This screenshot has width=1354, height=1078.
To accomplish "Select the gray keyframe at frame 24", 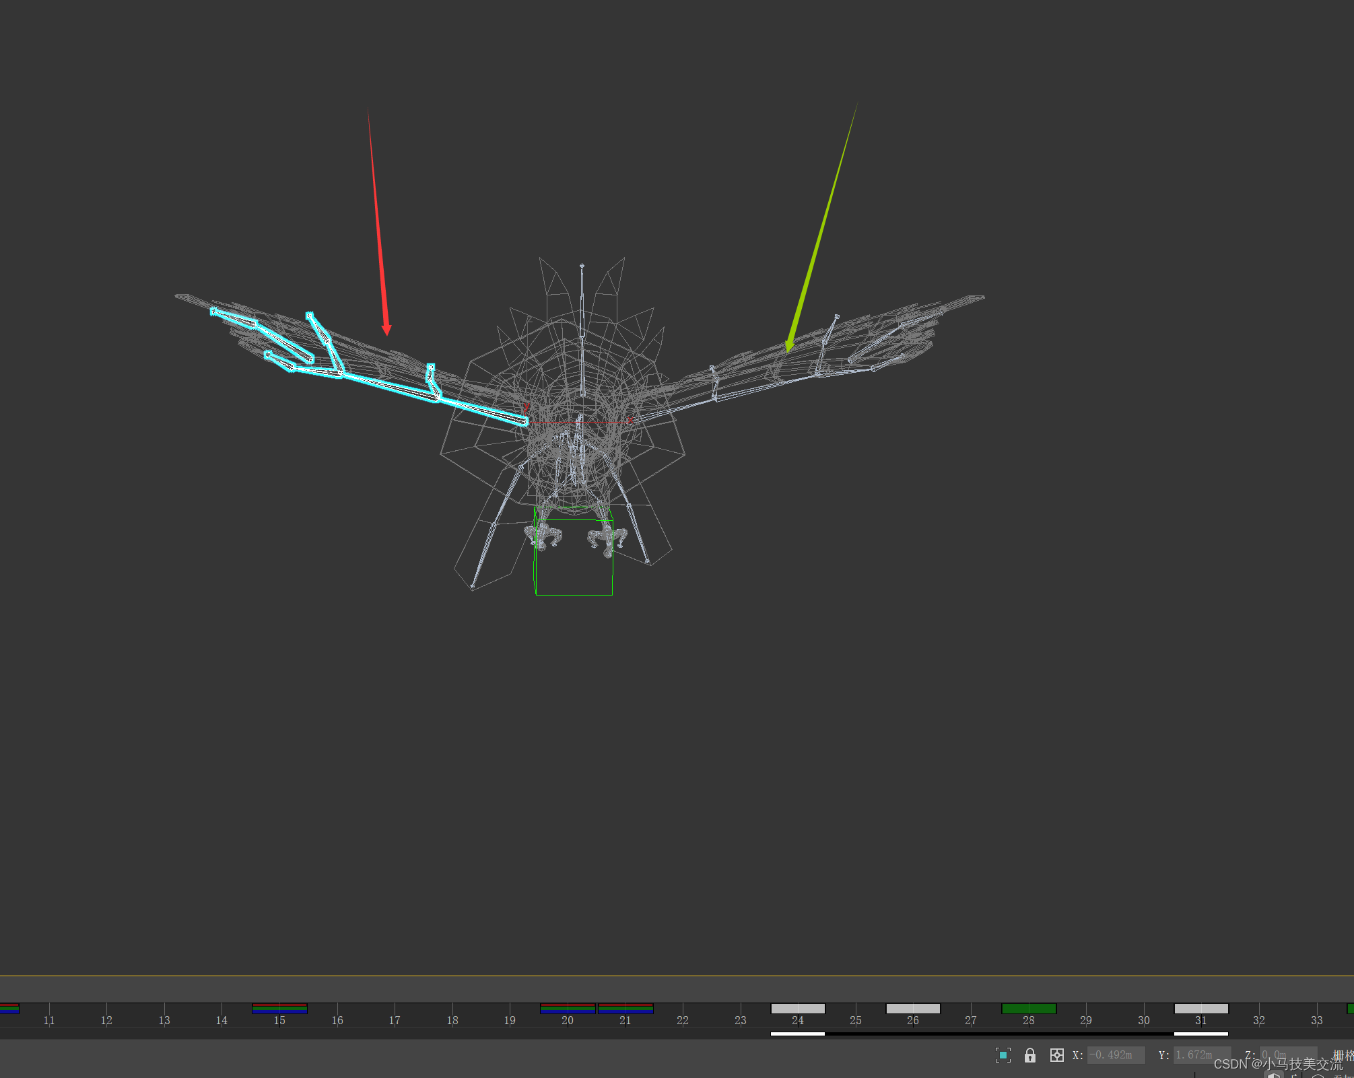I will [x=798, y=1008].
